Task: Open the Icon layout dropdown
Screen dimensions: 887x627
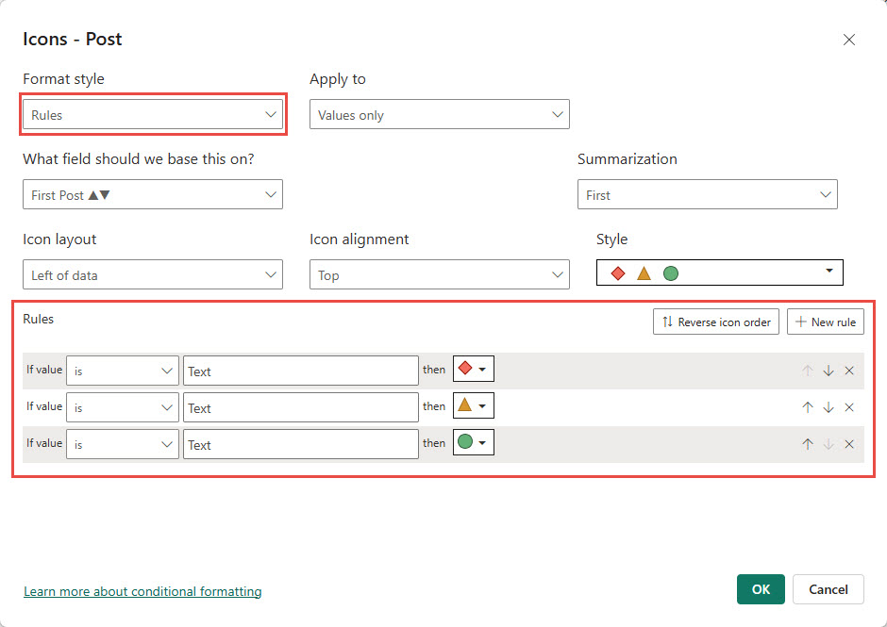Action: 153,274
